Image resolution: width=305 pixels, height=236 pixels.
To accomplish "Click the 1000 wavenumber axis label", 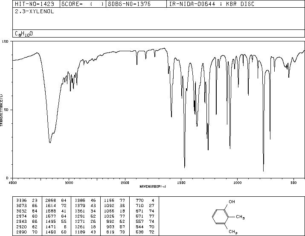I will coord(238,183).
